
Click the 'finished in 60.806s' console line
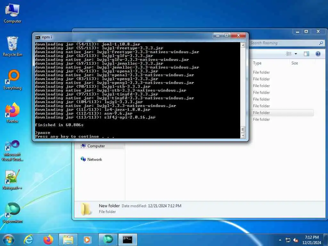(x=59, y=125)
